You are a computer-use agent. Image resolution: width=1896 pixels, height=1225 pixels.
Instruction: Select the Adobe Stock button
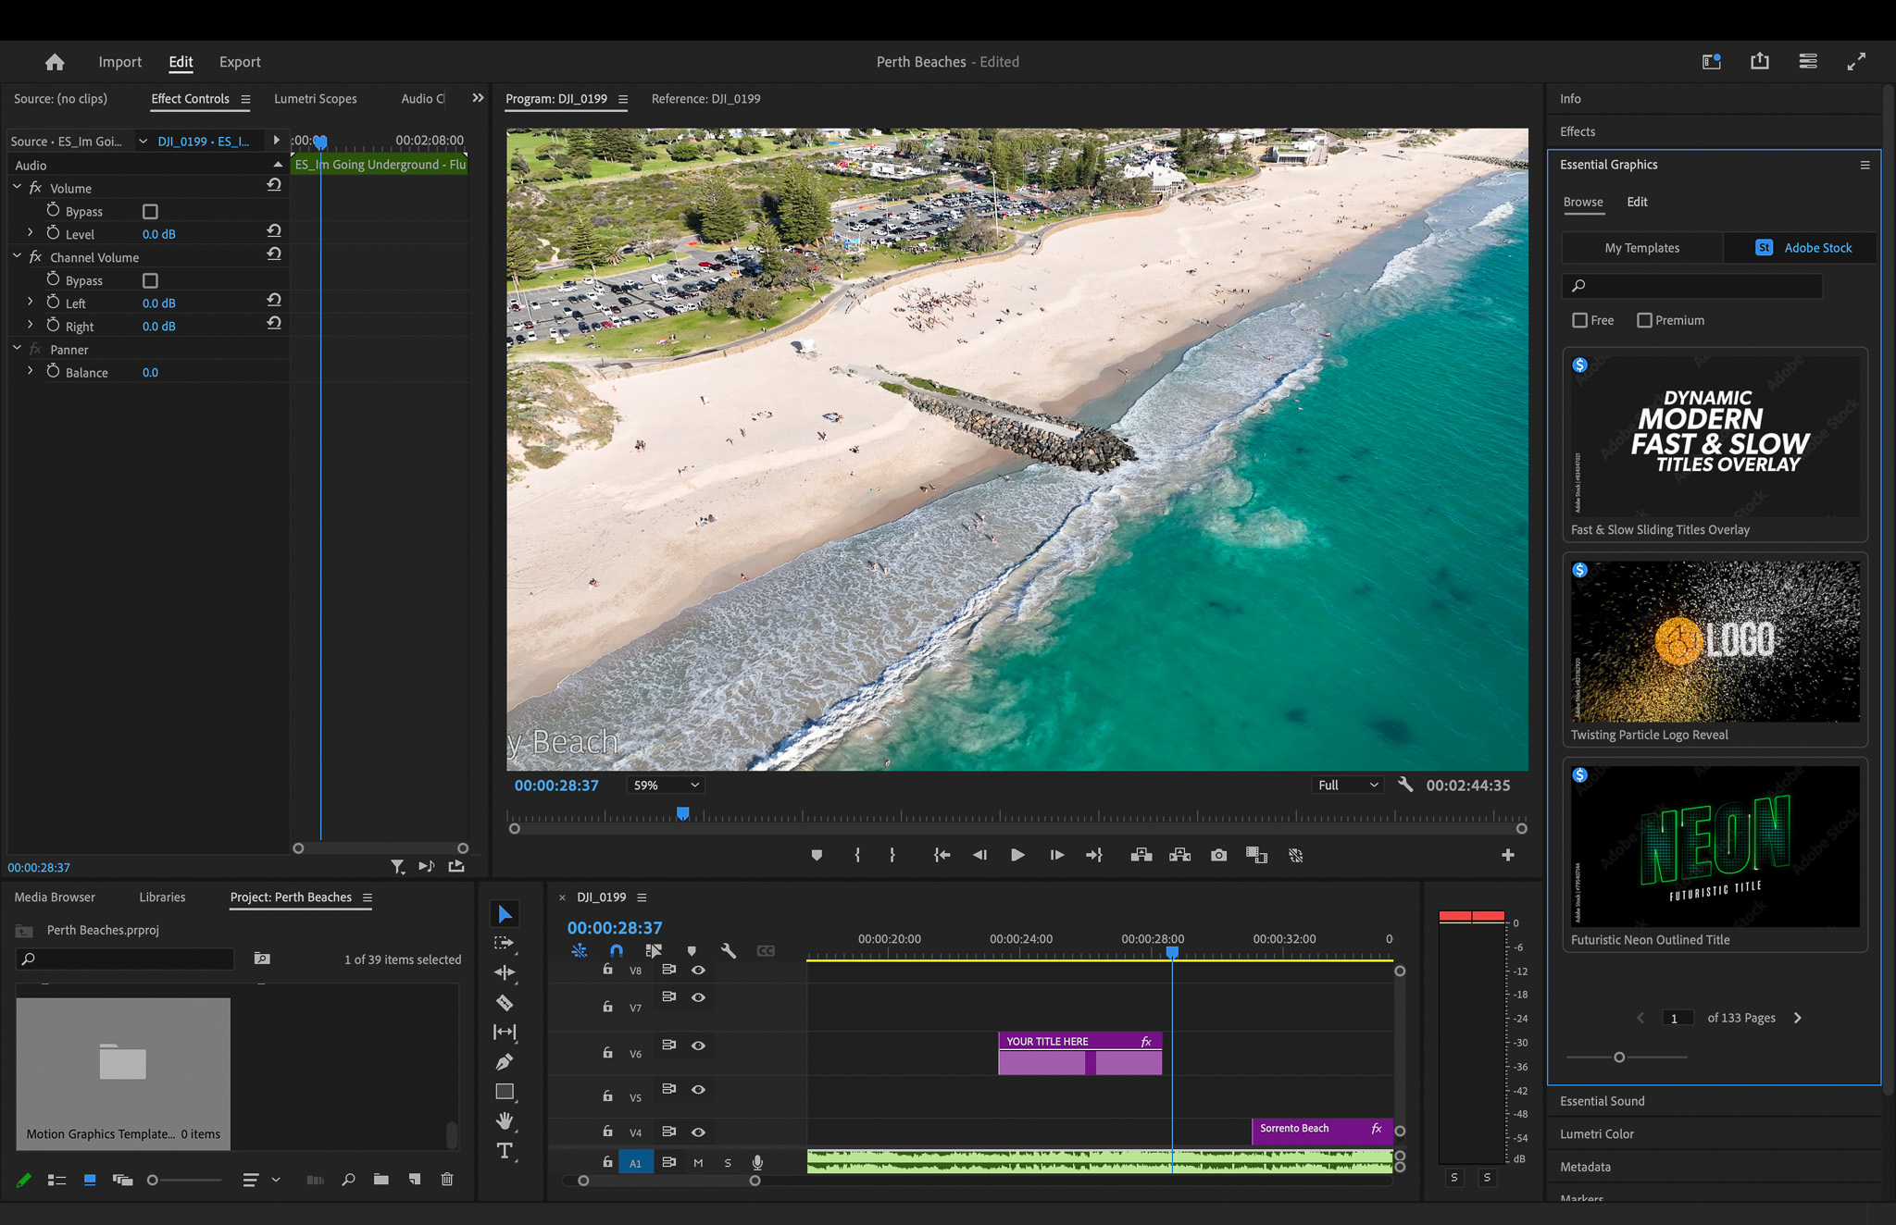[1802, 248]
